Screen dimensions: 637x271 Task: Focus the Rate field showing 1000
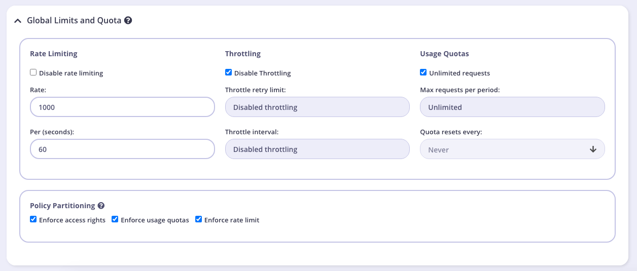[x=122, y=107]
